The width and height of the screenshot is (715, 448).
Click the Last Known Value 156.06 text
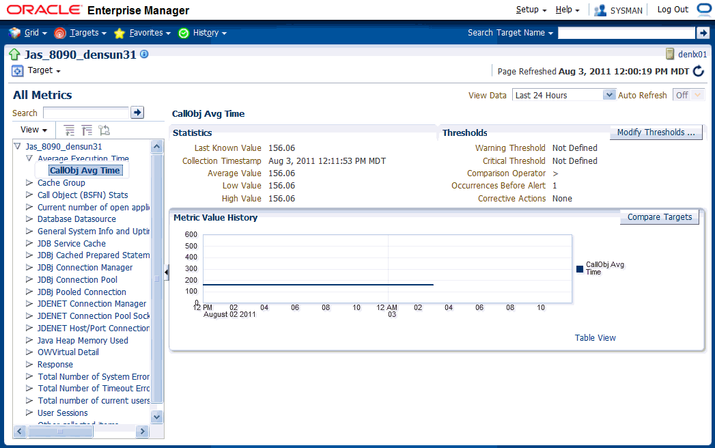(282, 148)
